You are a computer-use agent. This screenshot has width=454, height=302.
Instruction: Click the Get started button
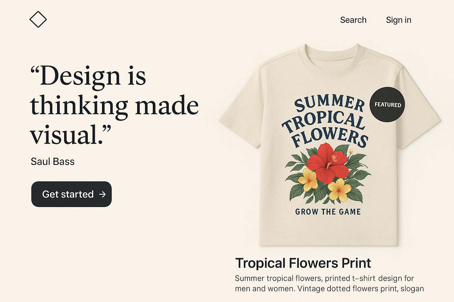(x=72, y=194)
